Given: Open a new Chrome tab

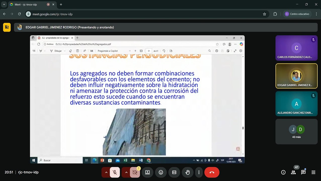Looking at the screenshot, I should click(x=61, y=5).
